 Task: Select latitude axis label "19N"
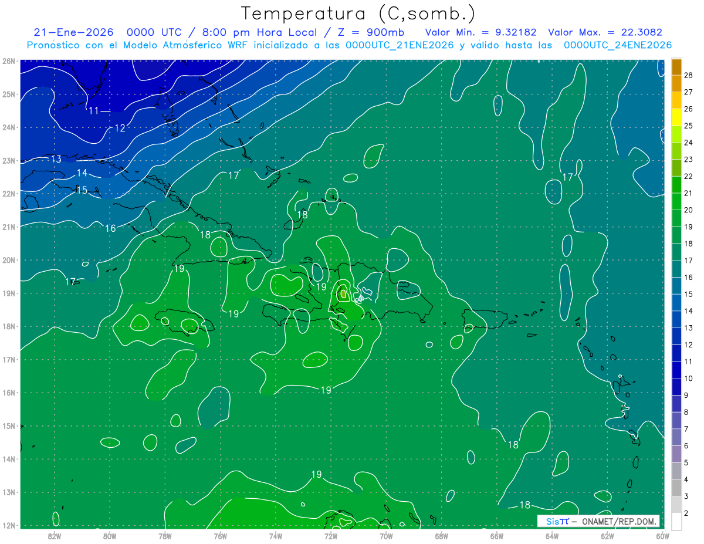9,293
